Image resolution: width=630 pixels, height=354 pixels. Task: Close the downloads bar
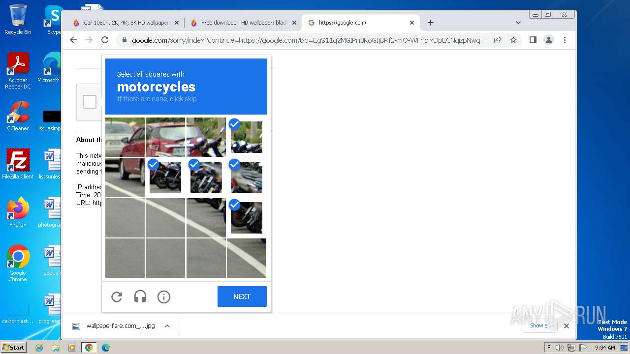pyautogui.click(x=566, y=326)
